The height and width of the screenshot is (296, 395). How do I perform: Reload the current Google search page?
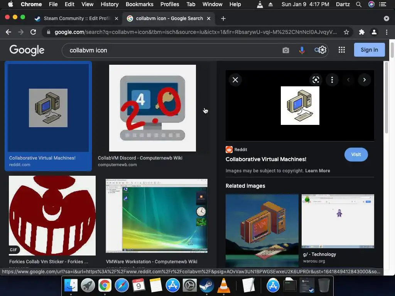[33, 32]
